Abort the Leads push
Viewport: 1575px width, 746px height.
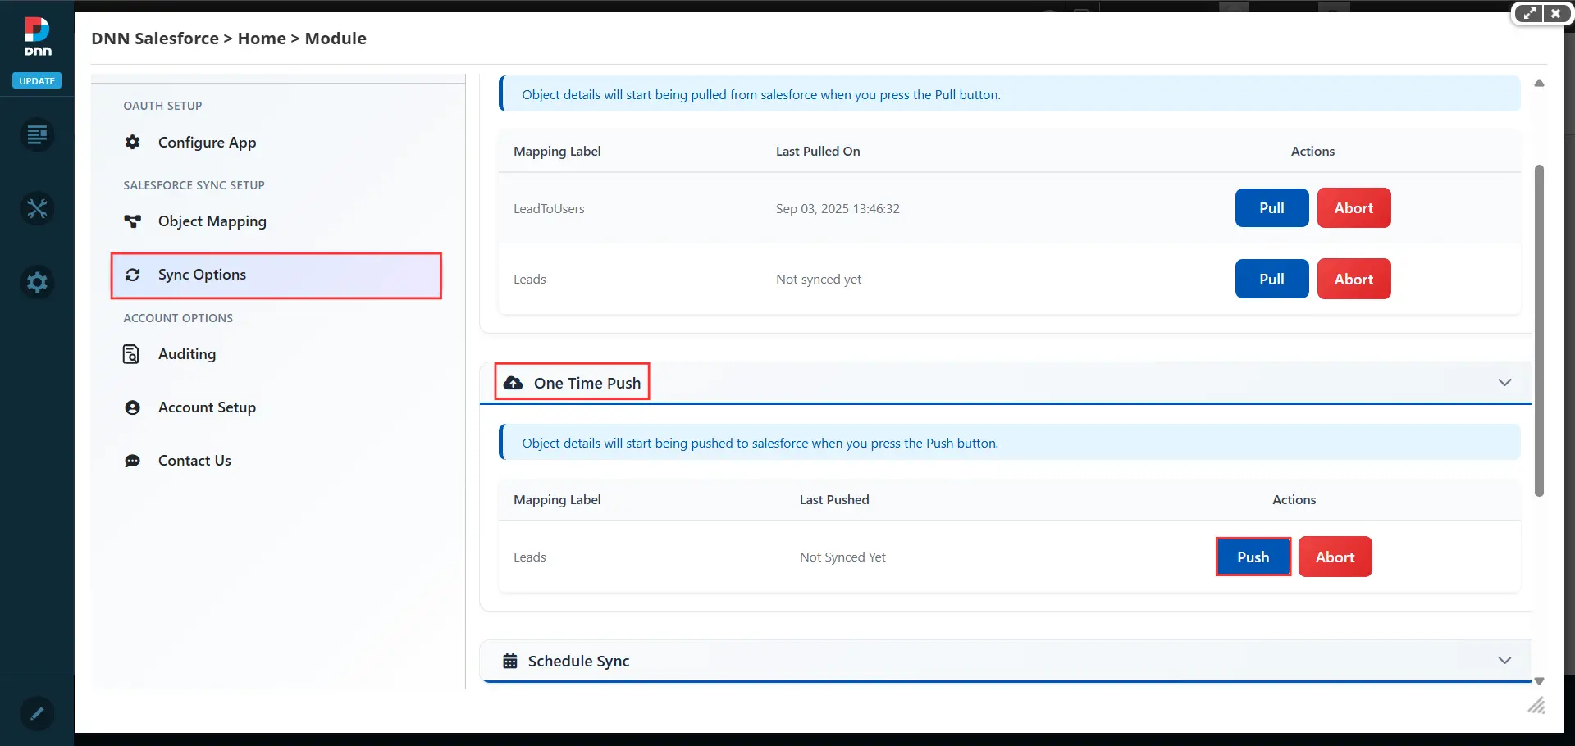coord(1335,557)
